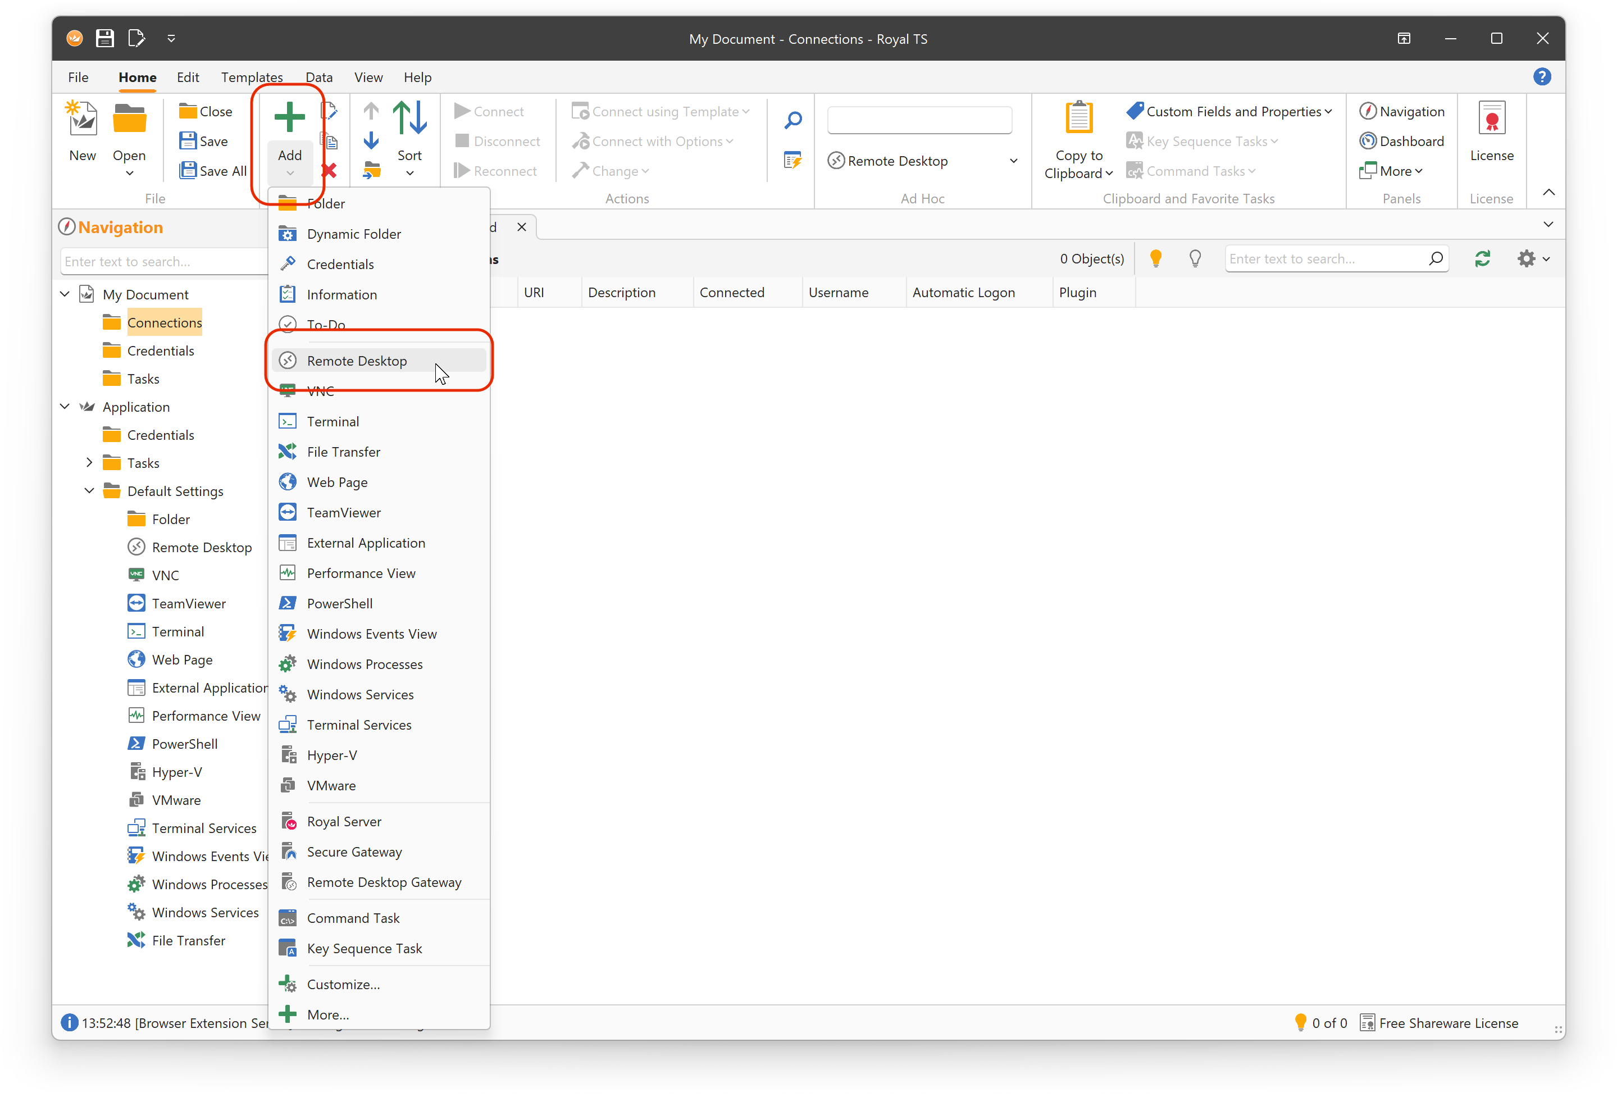1617x1097 pixels.
Task: Click the red delete X icon
Action: pyautogui.click(x=329, y=171)
